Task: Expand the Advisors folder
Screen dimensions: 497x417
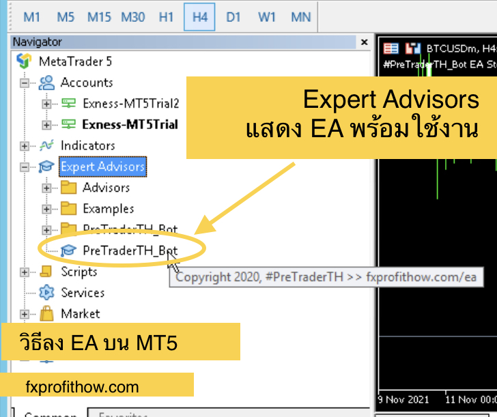Action: pyautogui.click(x=46, y=188)
